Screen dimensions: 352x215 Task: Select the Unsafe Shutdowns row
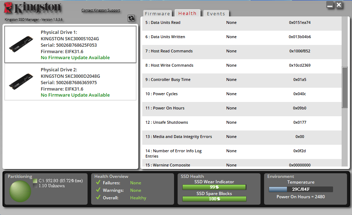pyautogui.click(x=242, y=123)
